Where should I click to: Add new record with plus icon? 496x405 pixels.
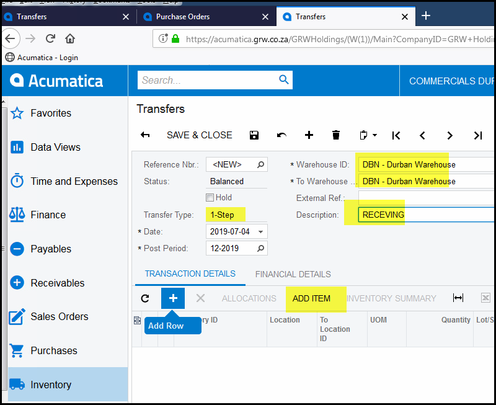coord(309,135)
